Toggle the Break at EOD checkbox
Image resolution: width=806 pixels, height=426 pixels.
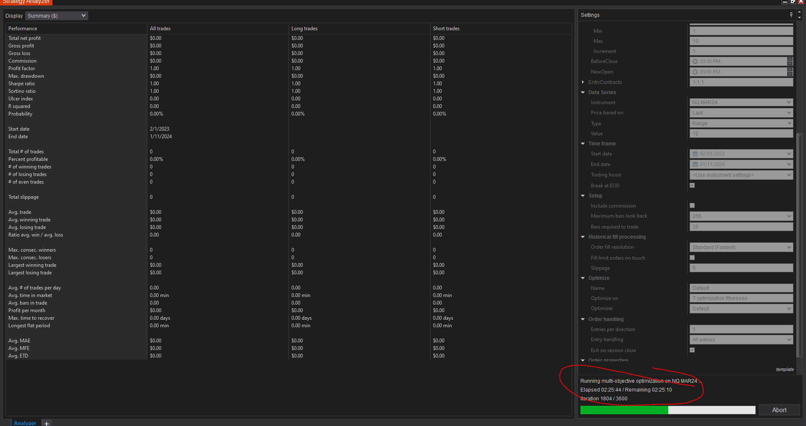(692, 185)
